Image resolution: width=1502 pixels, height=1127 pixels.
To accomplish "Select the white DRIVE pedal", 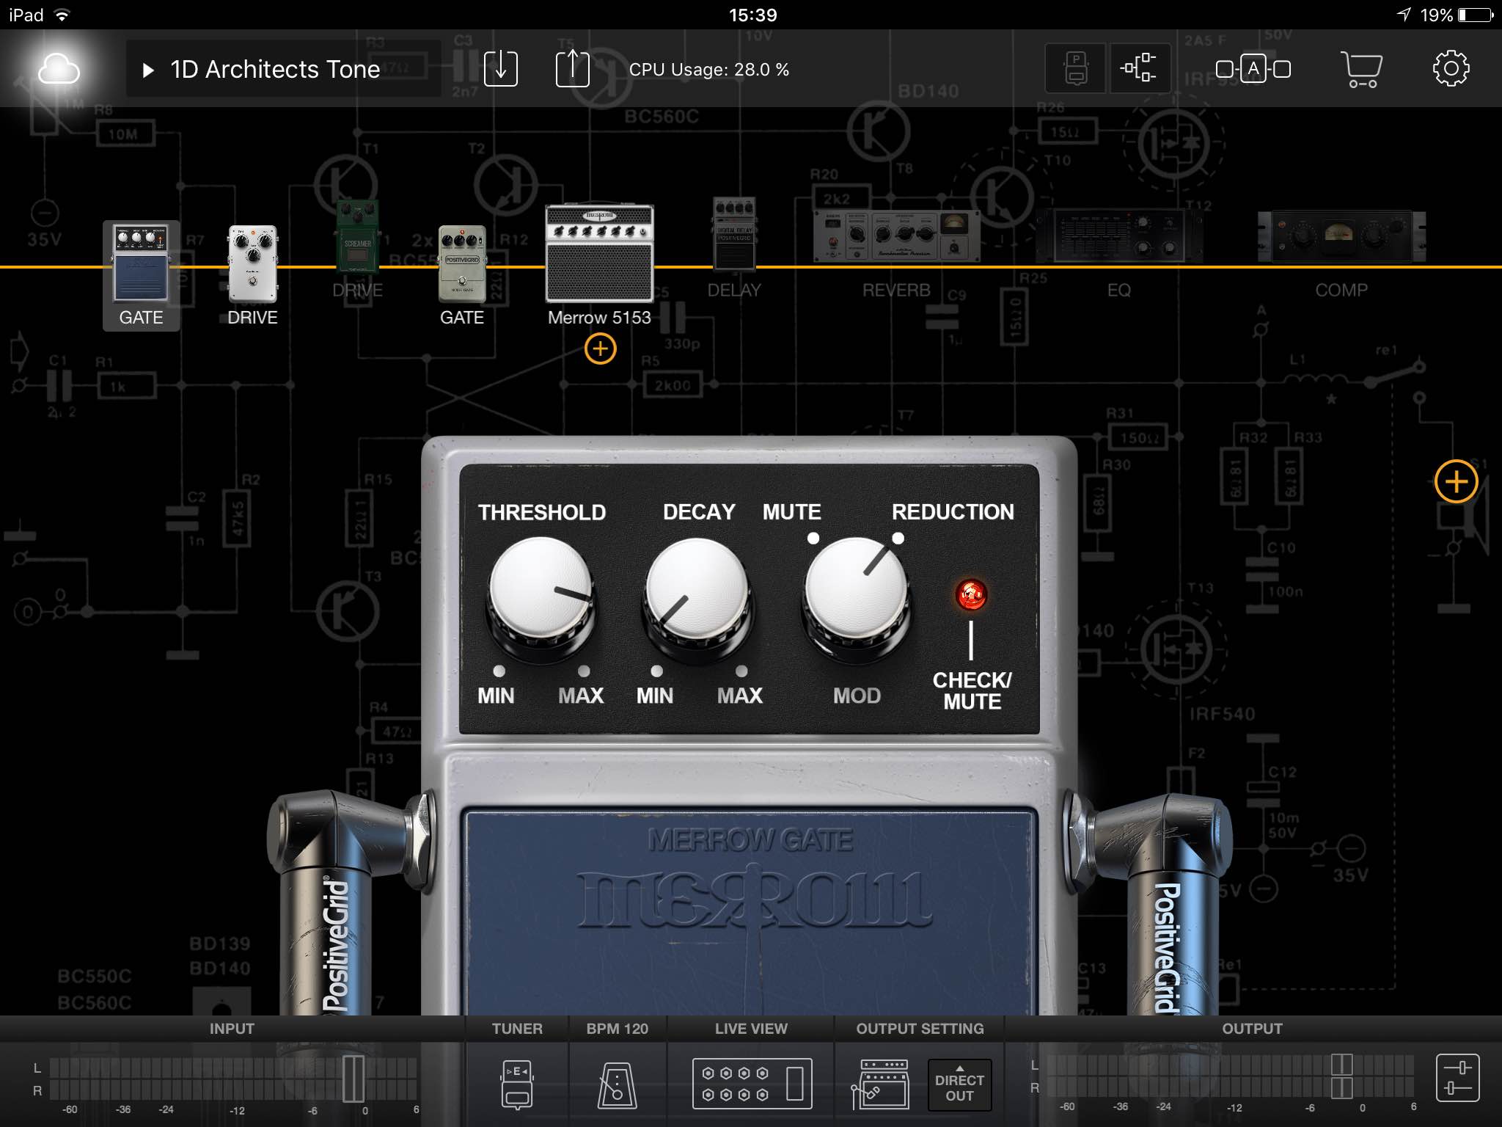I will point(252,264).
